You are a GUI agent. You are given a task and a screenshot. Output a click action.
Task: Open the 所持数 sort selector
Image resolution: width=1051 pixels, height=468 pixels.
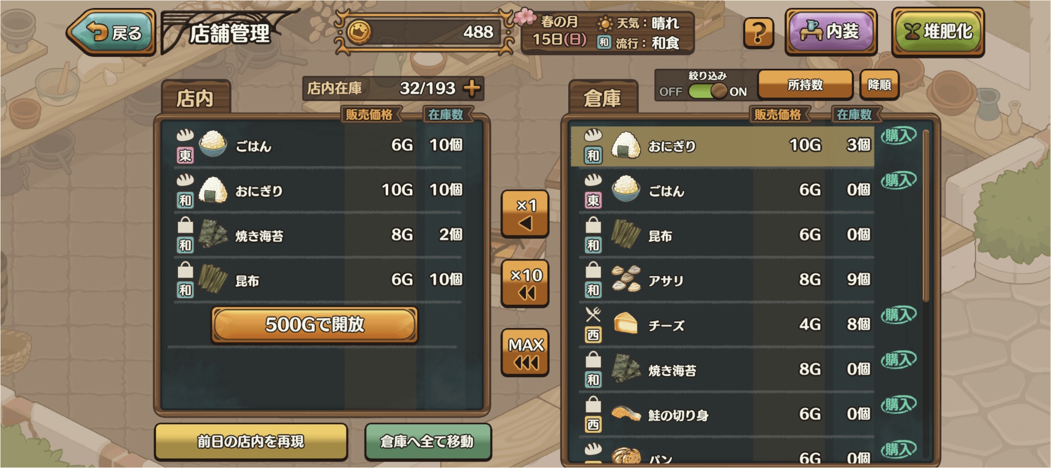805,85
